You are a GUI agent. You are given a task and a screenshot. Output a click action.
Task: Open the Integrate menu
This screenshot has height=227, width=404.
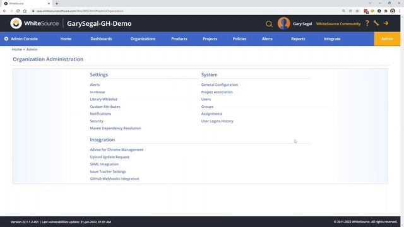[332, 39]
